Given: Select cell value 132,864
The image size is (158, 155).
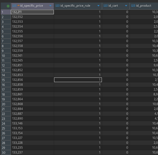Looking at the screenshot, I should (33, 99).
